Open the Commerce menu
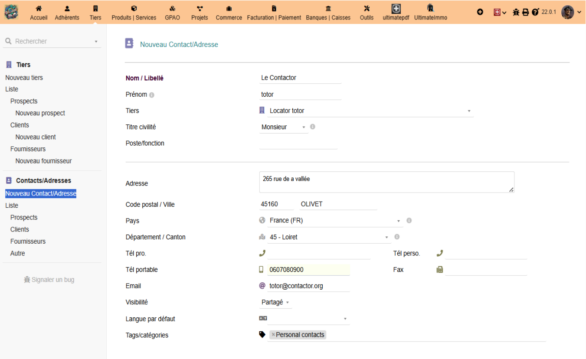Image resolution: width=586 pixels, height=359 pixels. coord(229,13)
